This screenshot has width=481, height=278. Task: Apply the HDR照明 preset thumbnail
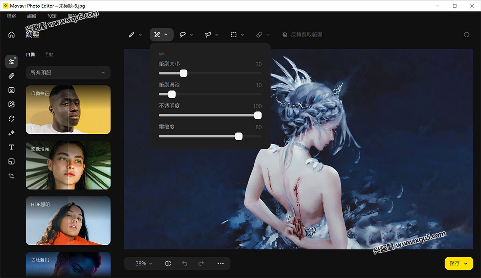click(68, 220)
